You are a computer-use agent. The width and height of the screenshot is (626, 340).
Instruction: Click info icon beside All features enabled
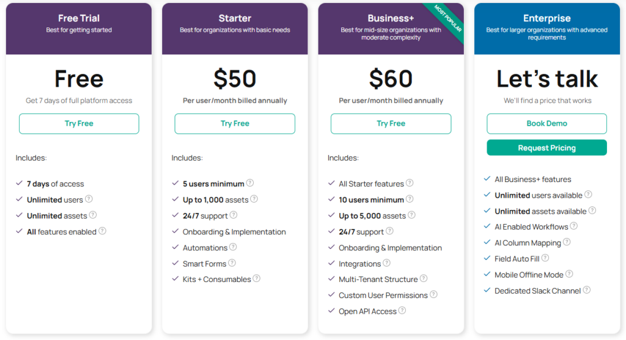pos(102,231)
